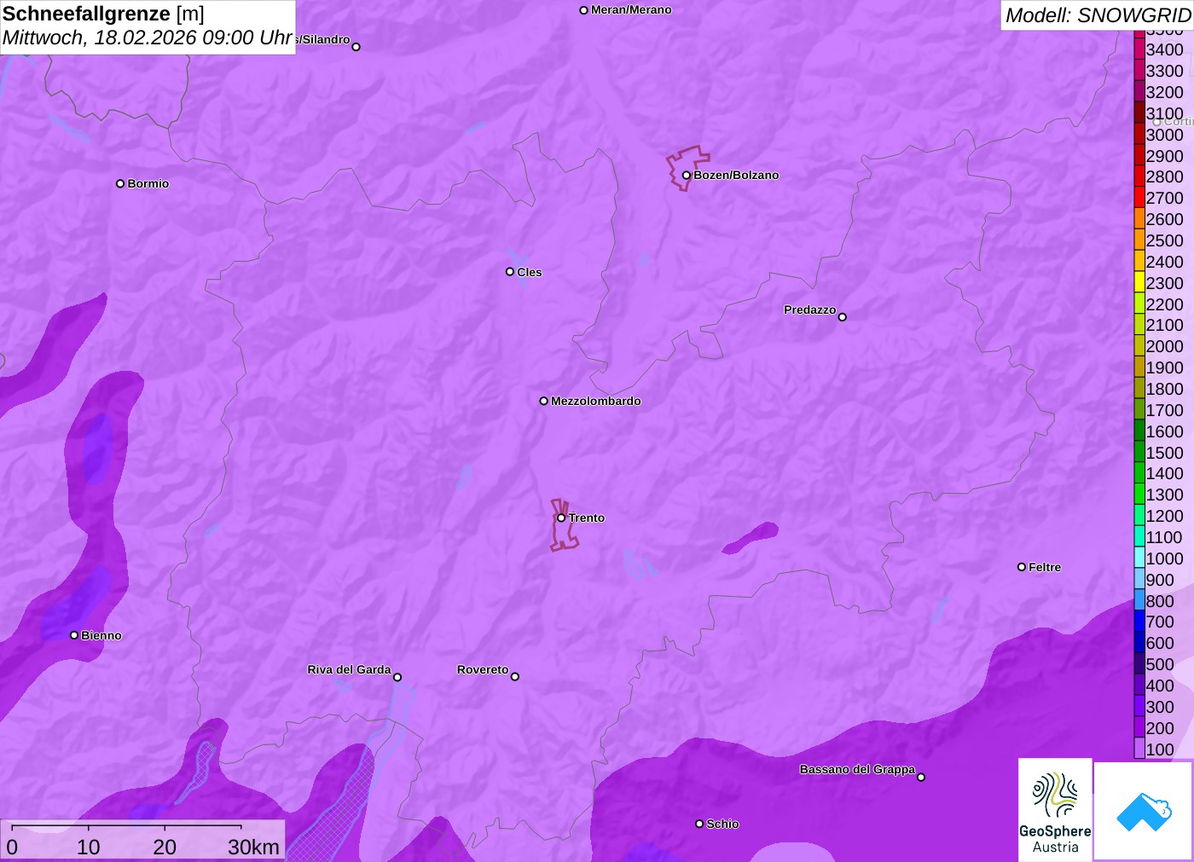Click the 30km scale bar label

point(253,847)
